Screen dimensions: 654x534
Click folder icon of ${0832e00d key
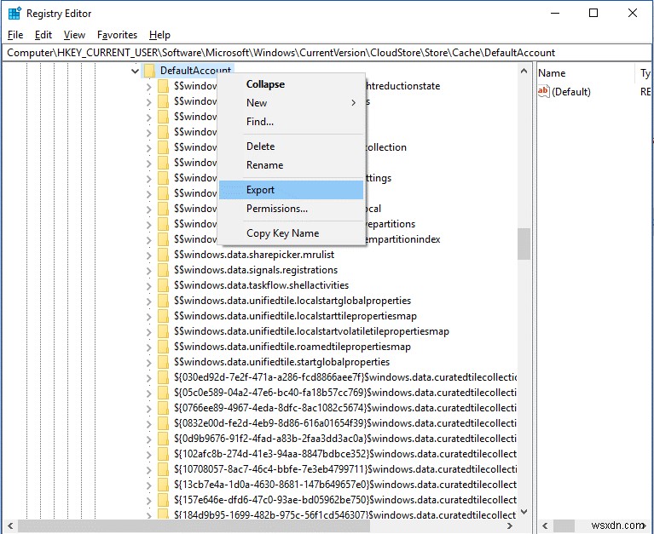point(163,423)
